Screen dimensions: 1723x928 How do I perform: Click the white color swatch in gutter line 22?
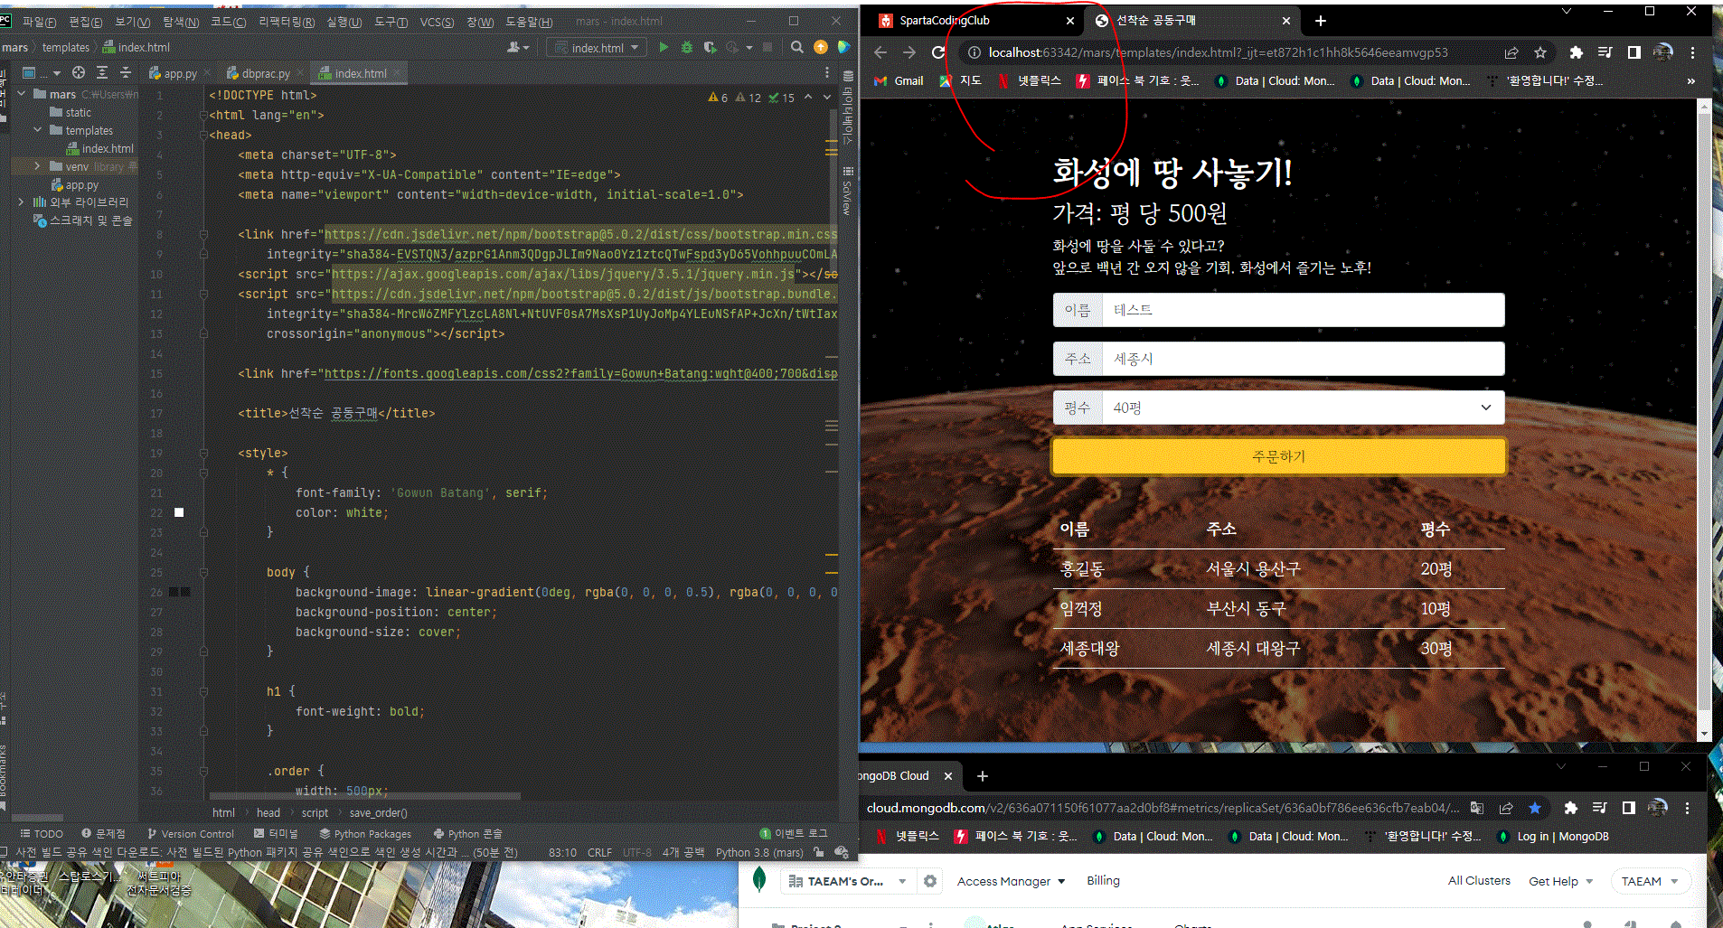(179, 512)
